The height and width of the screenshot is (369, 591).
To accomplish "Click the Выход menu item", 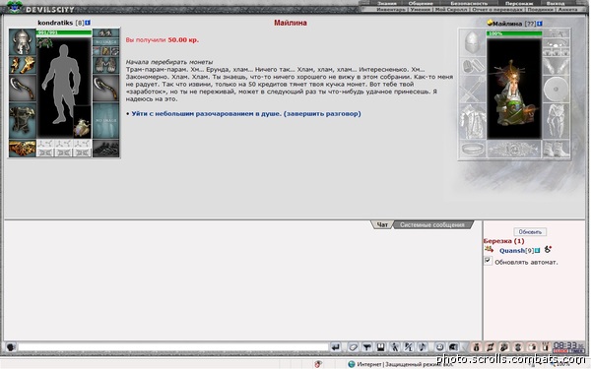I will 556,3.
